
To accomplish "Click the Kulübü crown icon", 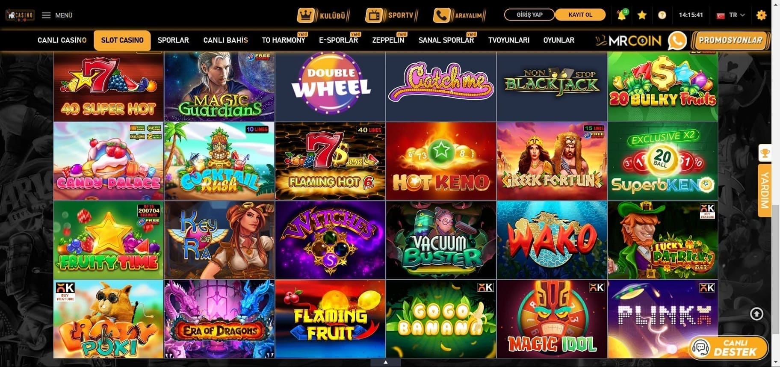I will (x=305, y=15).
